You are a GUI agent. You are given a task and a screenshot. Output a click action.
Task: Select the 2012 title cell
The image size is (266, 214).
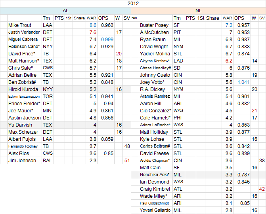pyautogui.click(x=133, y=4)
